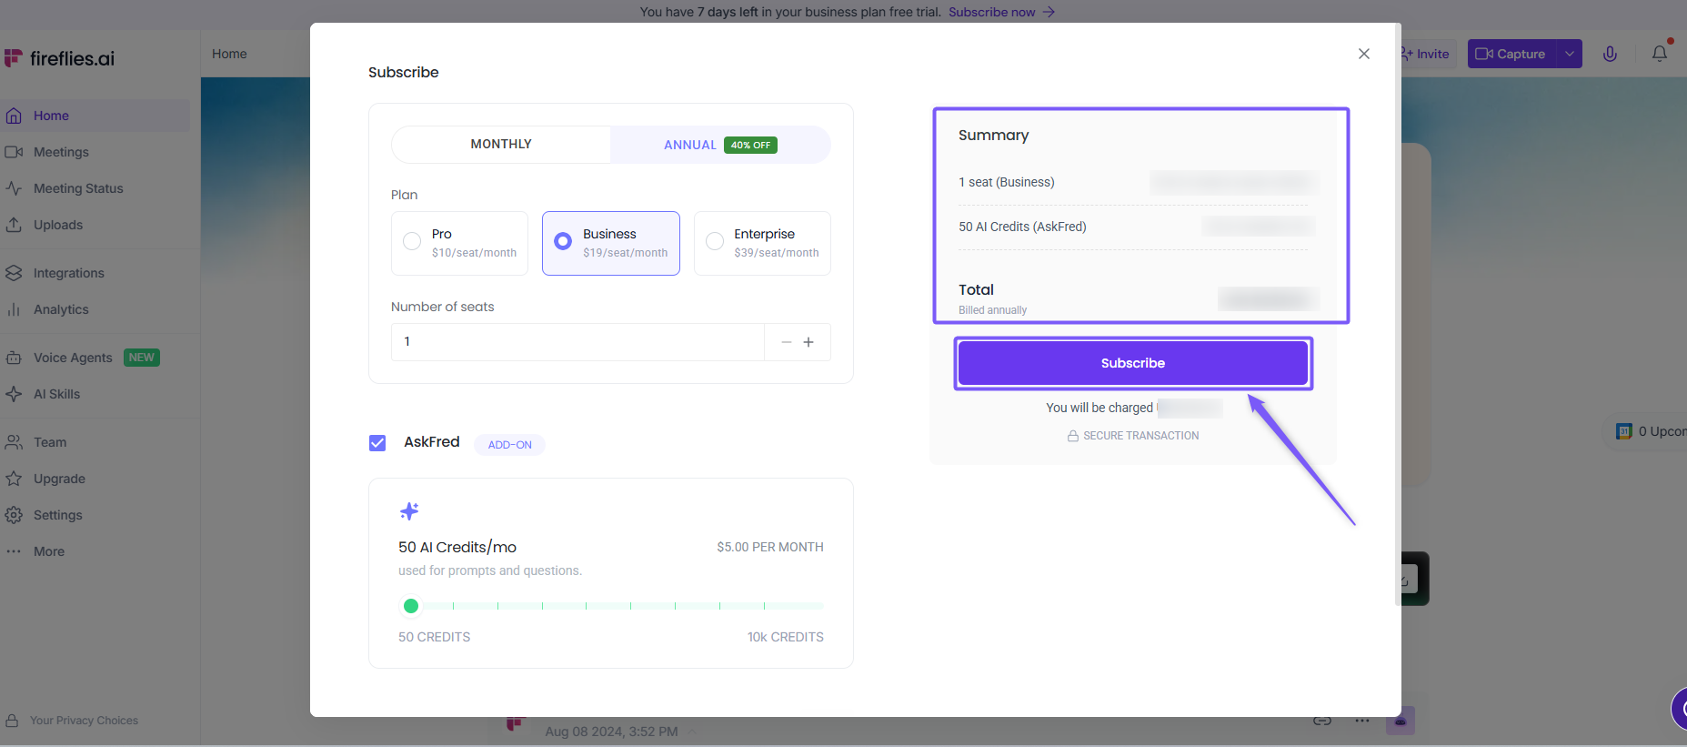The width and height of the screenshot is (1687, 747).
Task: Click the AI Skills sparkle icon
Action: click(14, 394)
